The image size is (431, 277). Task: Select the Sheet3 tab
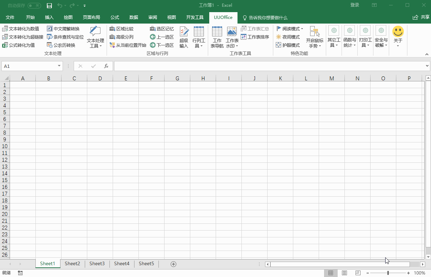pyautogui.click(x=97, y=264)
